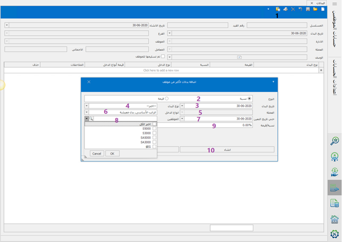Open the تاريخ البدل date picker in dialog
Viewport: 342px width, 242px height.
pos(182,105)
